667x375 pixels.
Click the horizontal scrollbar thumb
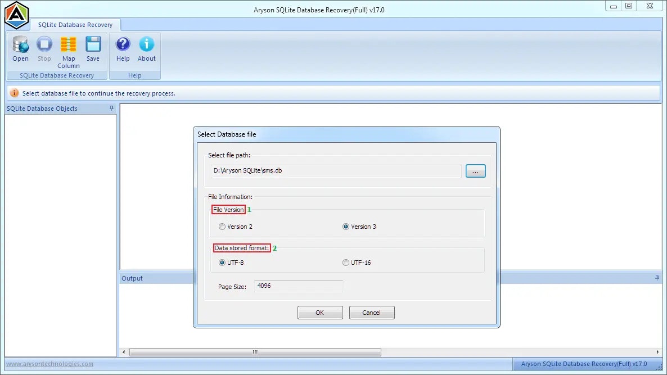255,352
